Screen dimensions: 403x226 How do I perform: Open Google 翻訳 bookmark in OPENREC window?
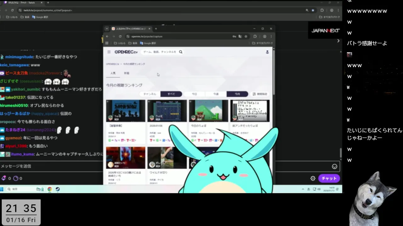click(x=148, y=43)
